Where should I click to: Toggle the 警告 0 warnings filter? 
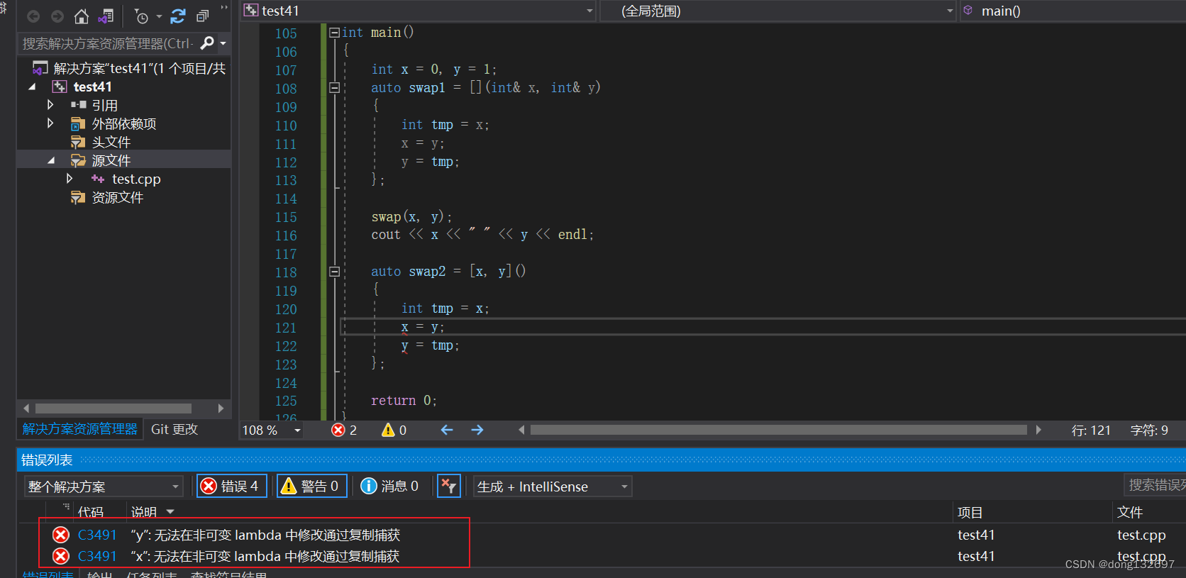pos(312,486)
